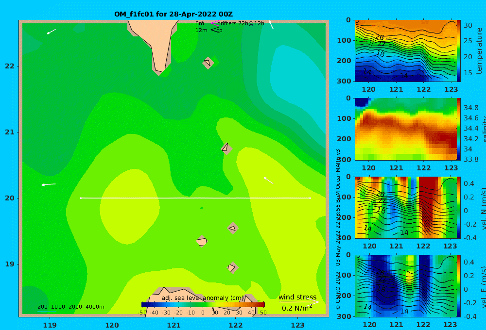Click the black 12m drifter arrow in legend
Viewport: 486px width, 330px height.
214,30
